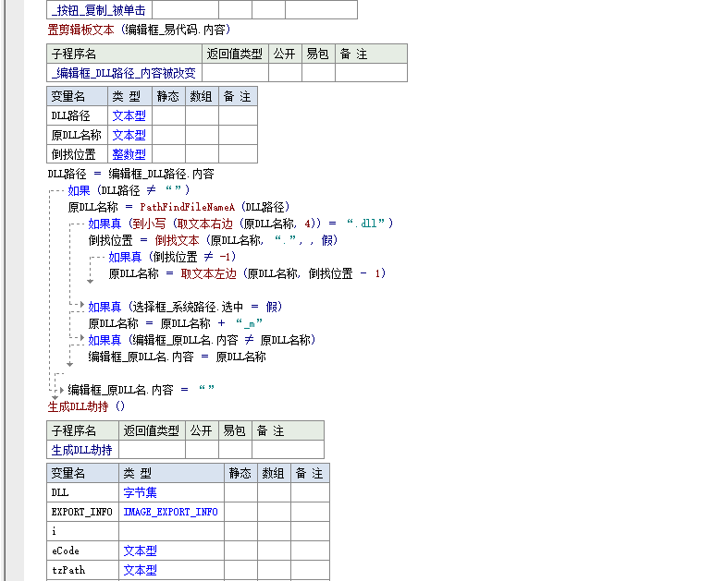The width and height of the screenshot is (701, 581).
Task: Click 文本型 type in the DLL路径 variable row
Action: 129,116
